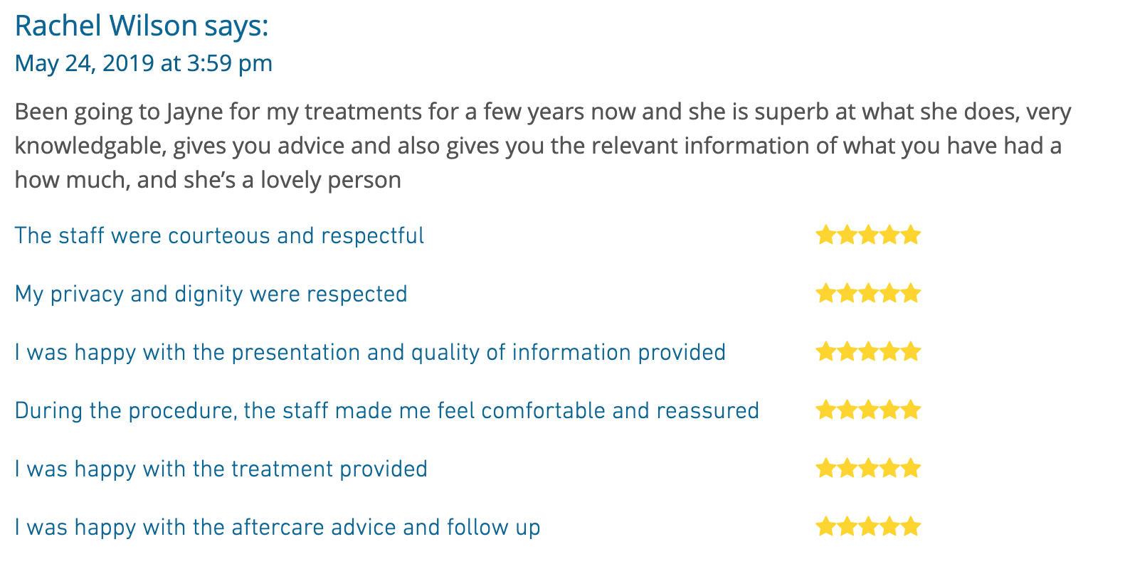Viewport: 1130px width, 586px height.
Task: Click the stars beside presentation and quality of information
Action: pos(868,351)
